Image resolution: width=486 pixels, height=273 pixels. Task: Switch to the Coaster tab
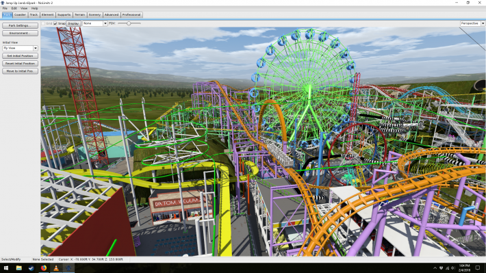click(20, 15)
